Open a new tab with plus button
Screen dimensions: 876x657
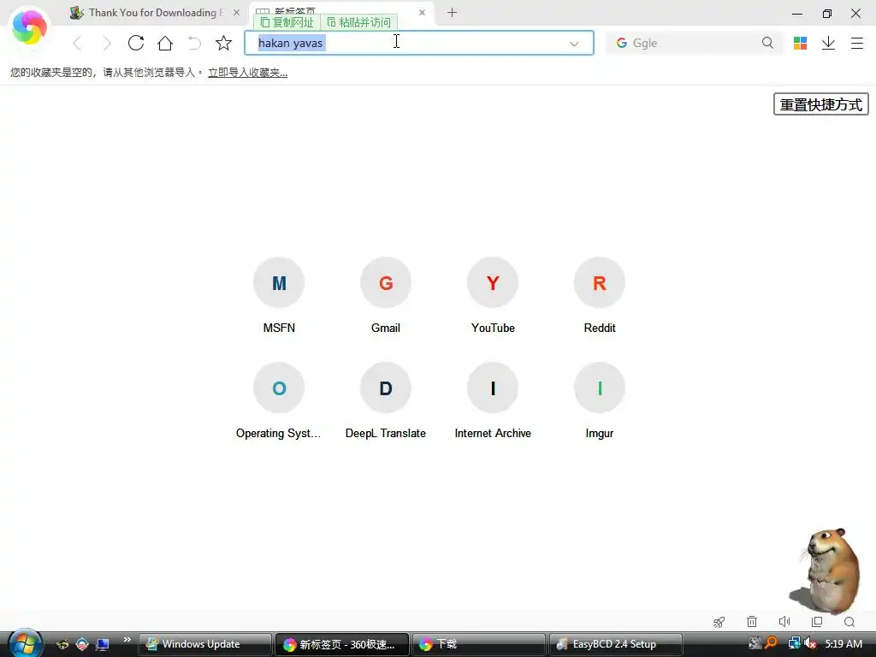coord(452,12)
